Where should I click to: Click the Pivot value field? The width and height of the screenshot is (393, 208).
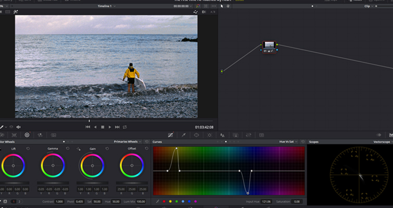tap(80, 201)
